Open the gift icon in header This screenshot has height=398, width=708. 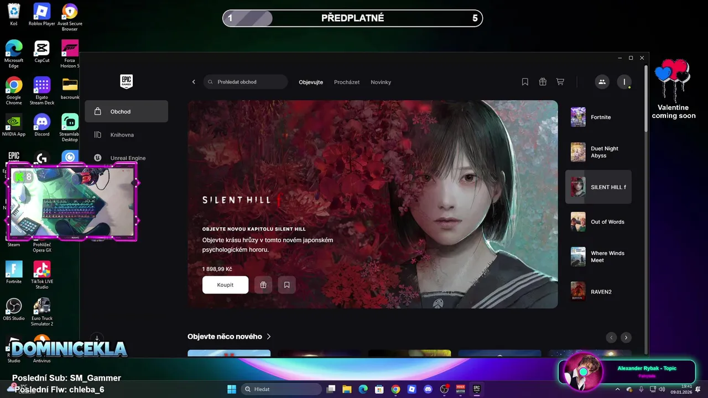click(543, 82)
